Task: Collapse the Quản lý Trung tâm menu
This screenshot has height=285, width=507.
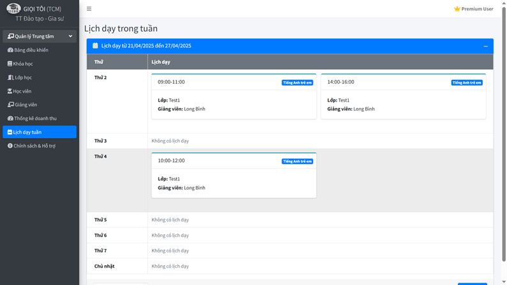Action: [70, 36]
